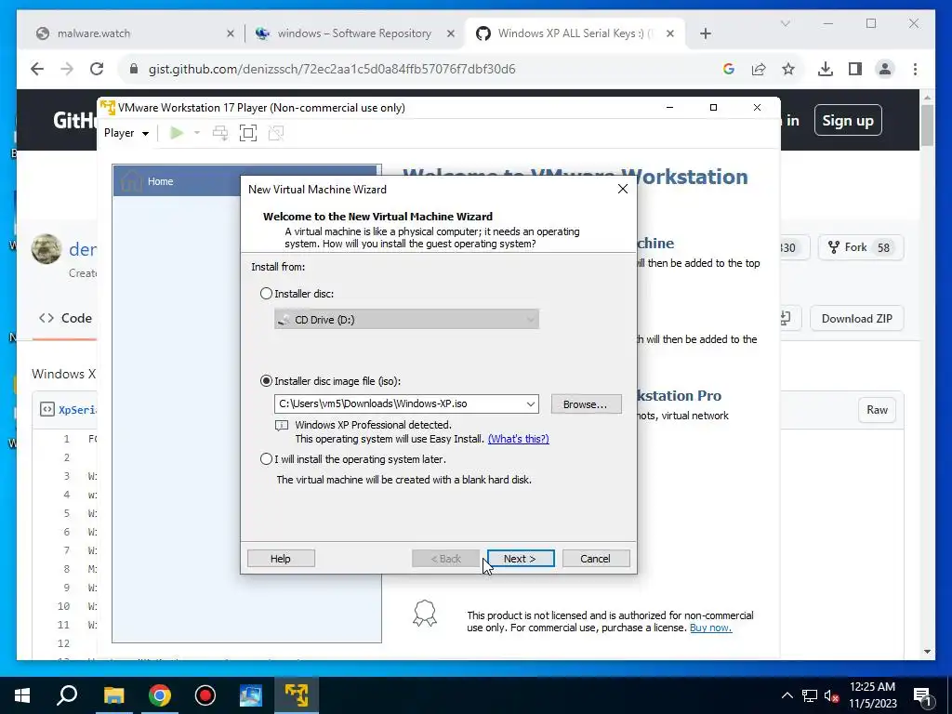Expand the ISO path combo box arrow

click(x=530, y=403)
